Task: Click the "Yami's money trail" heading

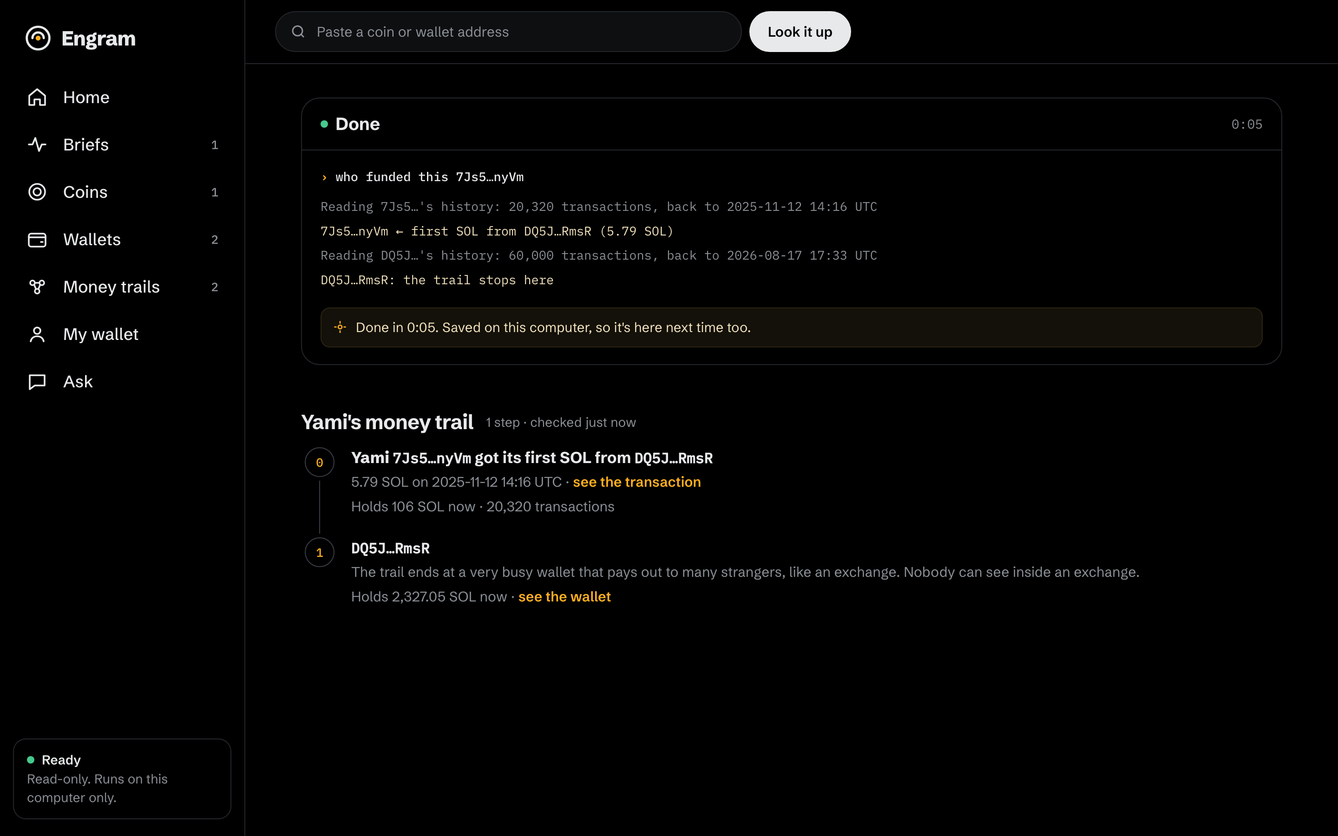Action: tap(387, 423)
